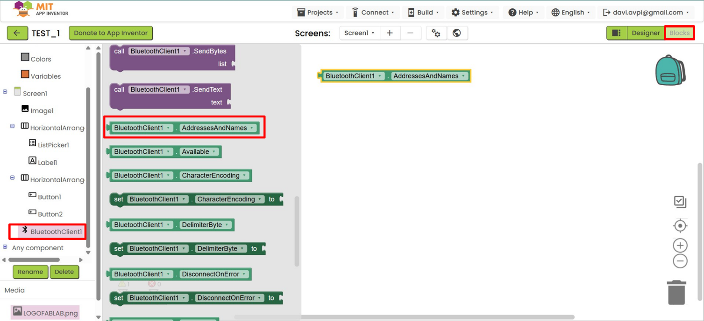Pick the set DisconnectOnError block

pyautogui.click(x=196, y=298)
